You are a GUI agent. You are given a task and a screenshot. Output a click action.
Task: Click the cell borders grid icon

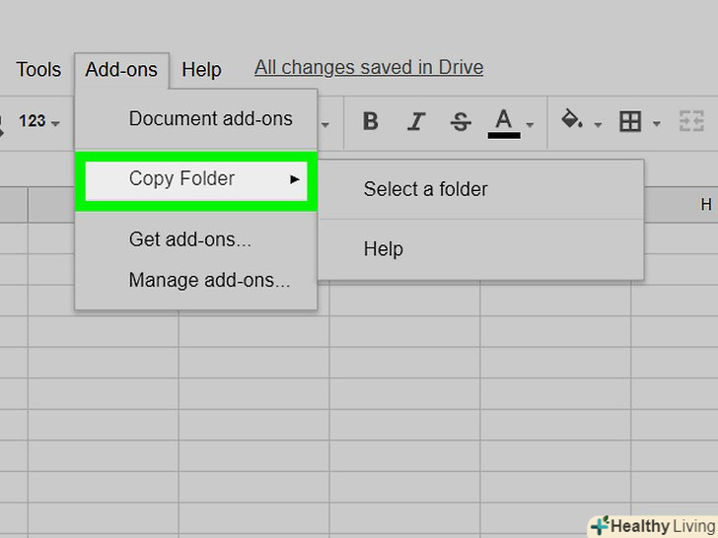point(629,121)
